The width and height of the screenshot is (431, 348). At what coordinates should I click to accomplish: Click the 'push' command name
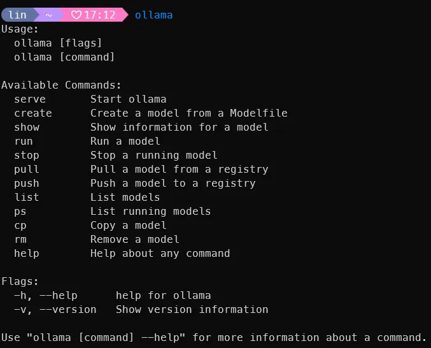(x=27, y=183)
